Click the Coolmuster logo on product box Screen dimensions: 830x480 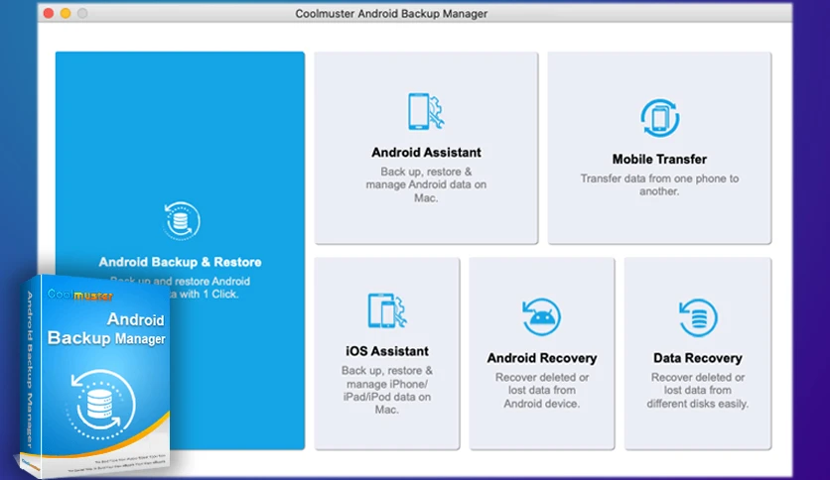80,295
